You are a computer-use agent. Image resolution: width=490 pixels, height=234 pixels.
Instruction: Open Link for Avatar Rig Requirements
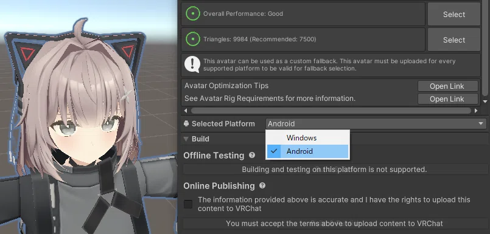(447, 99)
